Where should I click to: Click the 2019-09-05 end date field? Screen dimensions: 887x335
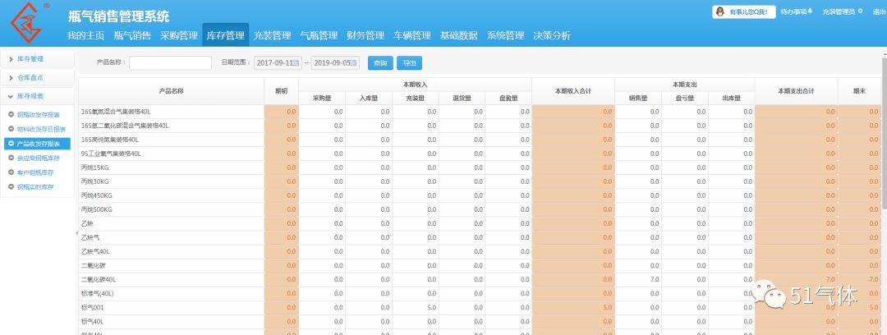click(x=335, y=63)
